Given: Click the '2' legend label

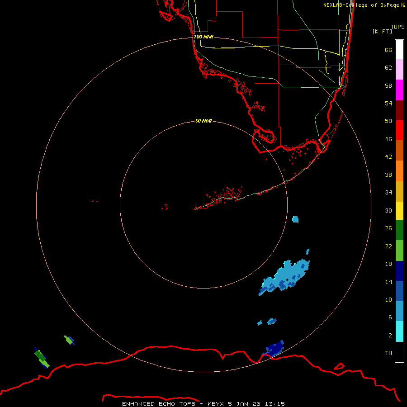Looking at the screenshot, I should click(x=390, y=336).
